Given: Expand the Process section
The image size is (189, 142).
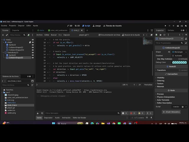Looking at the screenshot, I should coord(160,94).
